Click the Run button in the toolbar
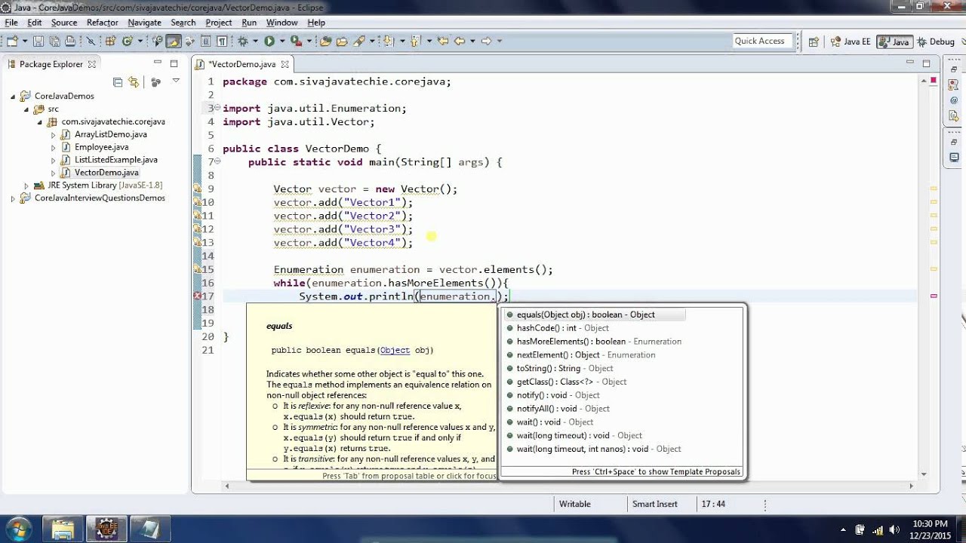 pos(269,41)
